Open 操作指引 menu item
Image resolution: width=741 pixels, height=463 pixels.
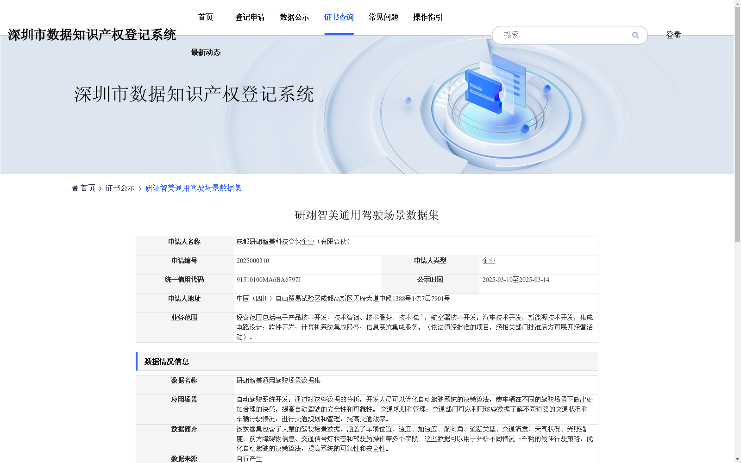428,17
